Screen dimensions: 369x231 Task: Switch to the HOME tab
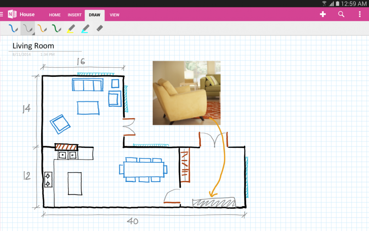click(x=54, y=15)
